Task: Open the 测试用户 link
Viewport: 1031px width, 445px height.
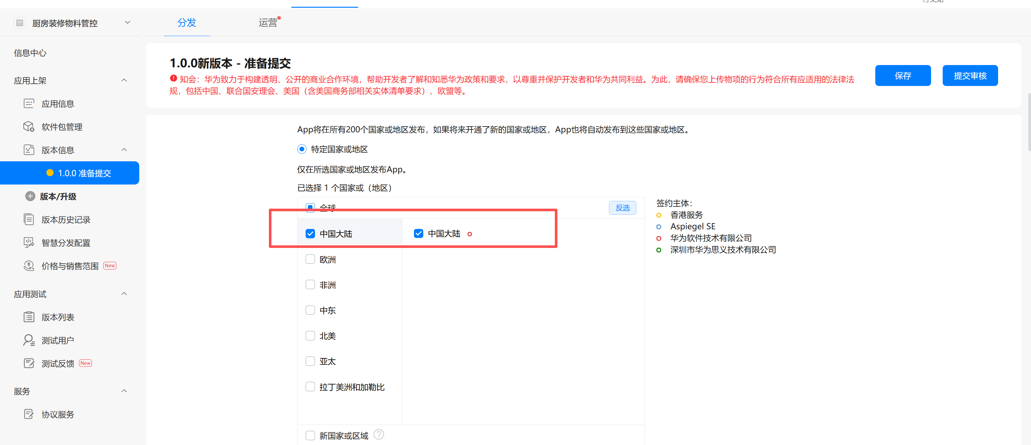Action: [58, 340]
